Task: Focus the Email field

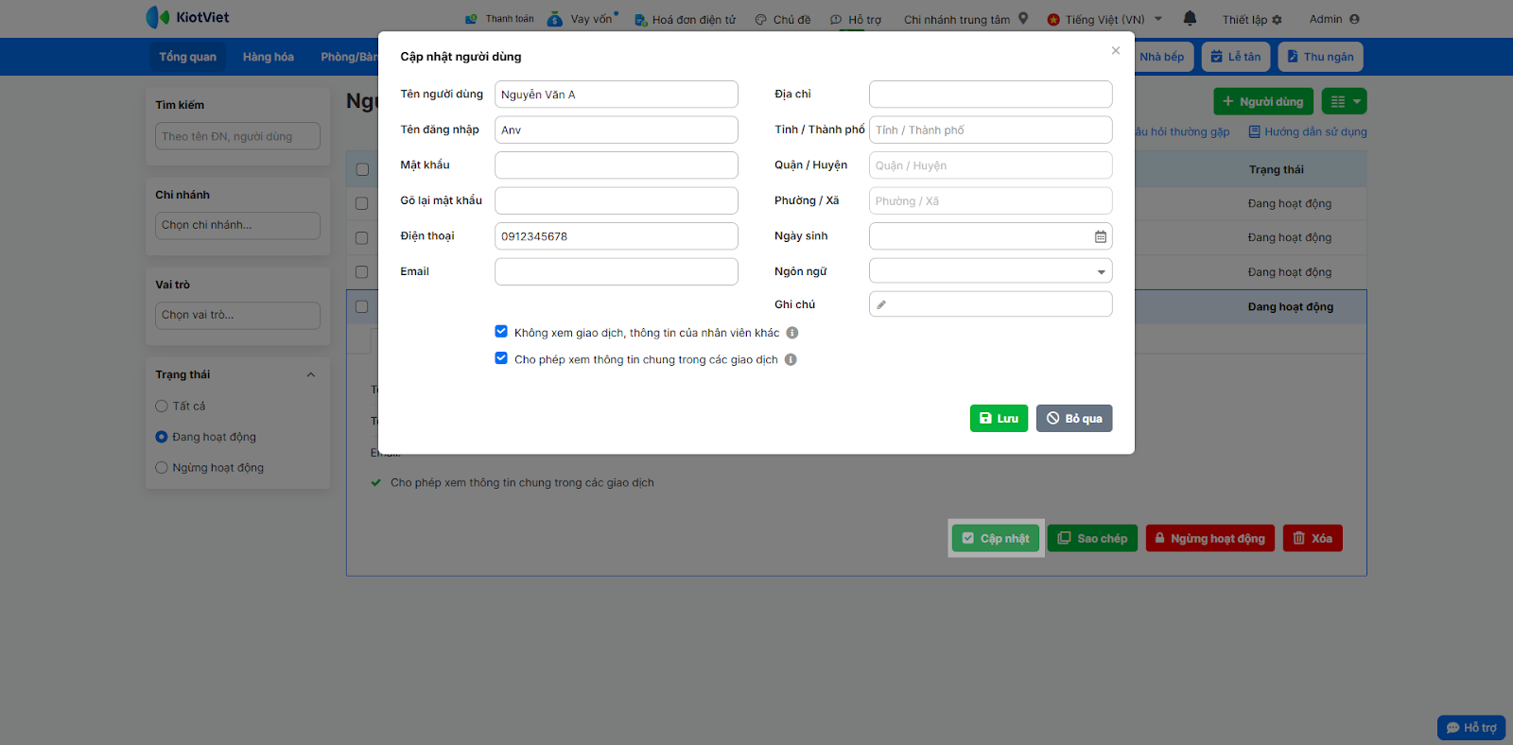Action: coord(617,271)
